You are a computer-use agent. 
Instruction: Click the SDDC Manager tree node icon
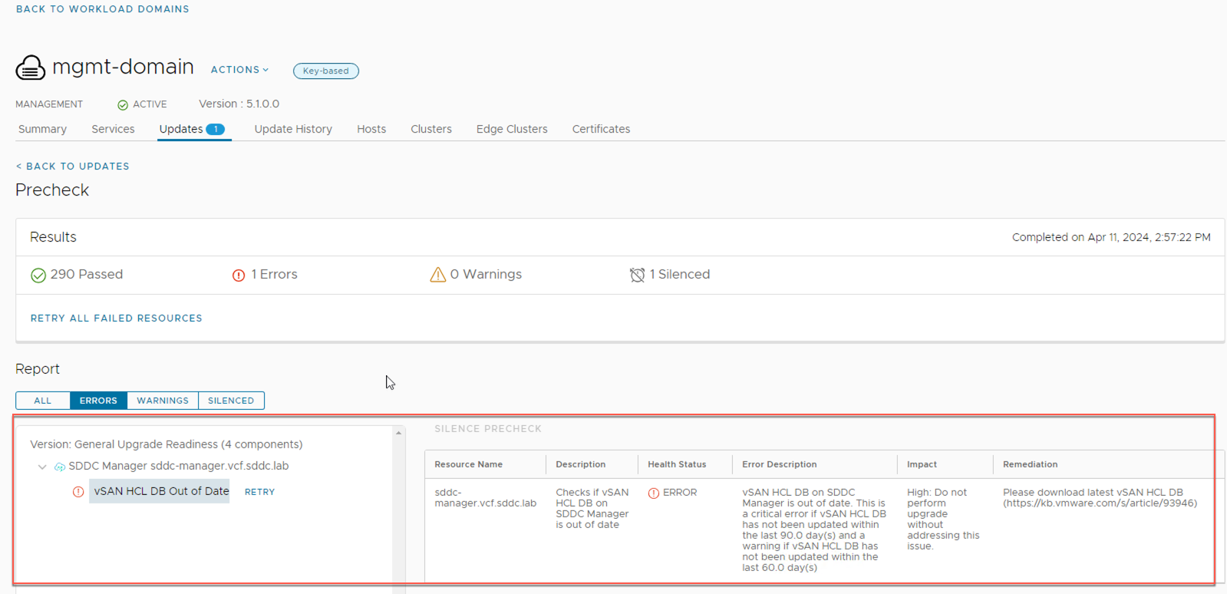click(x=60, y=467)
